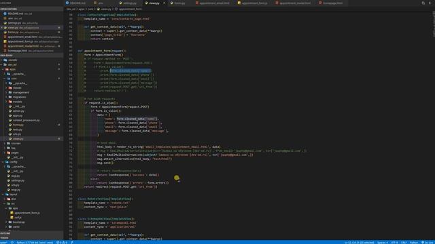The image size is (435, 244).
Task: Click the Spaces: 4 indentation indicator
Action: coord(382,243)
